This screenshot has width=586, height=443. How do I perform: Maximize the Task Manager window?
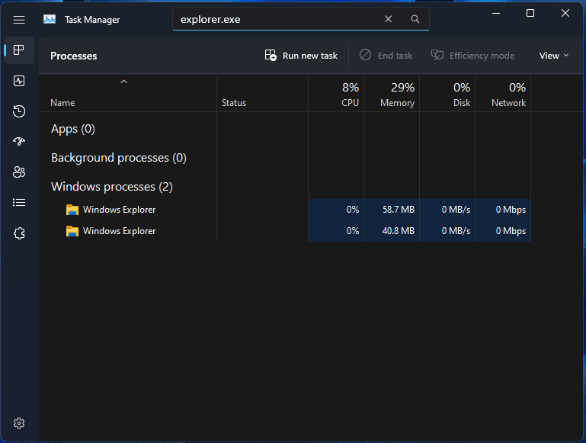530,13
